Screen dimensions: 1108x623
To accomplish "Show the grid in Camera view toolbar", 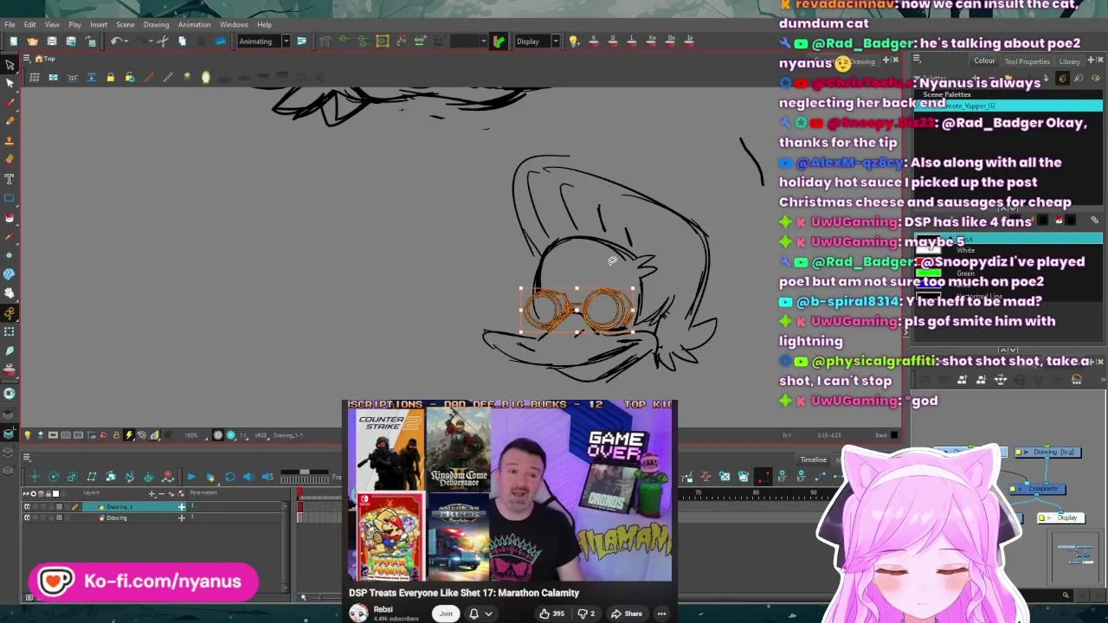I will pos(34,78).
